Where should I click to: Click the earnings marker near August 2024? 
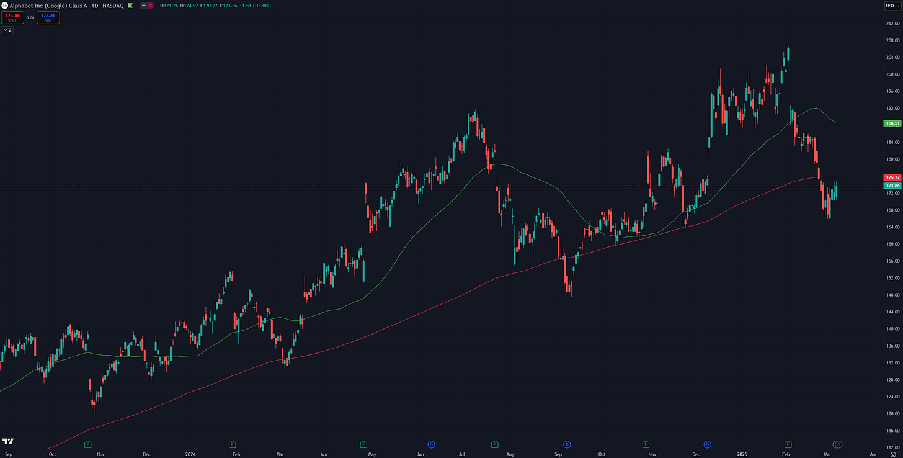[x=494, y=444]
